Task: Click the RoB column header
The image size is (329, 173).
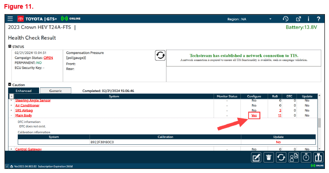Action: pos(275,96)
